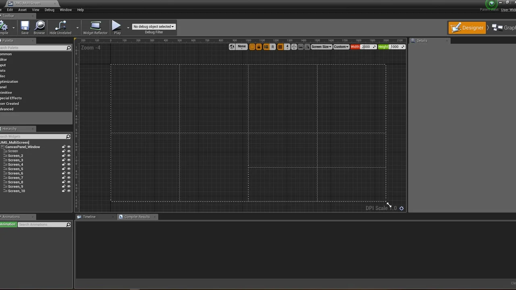Click the screenshot icon in viewport toolbar
Image resolution: width=516 pixels, height=290 pixels.
tap(300, 46)
